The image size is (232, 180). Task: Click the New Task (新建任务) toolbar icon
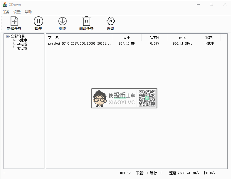click(14, 21)
